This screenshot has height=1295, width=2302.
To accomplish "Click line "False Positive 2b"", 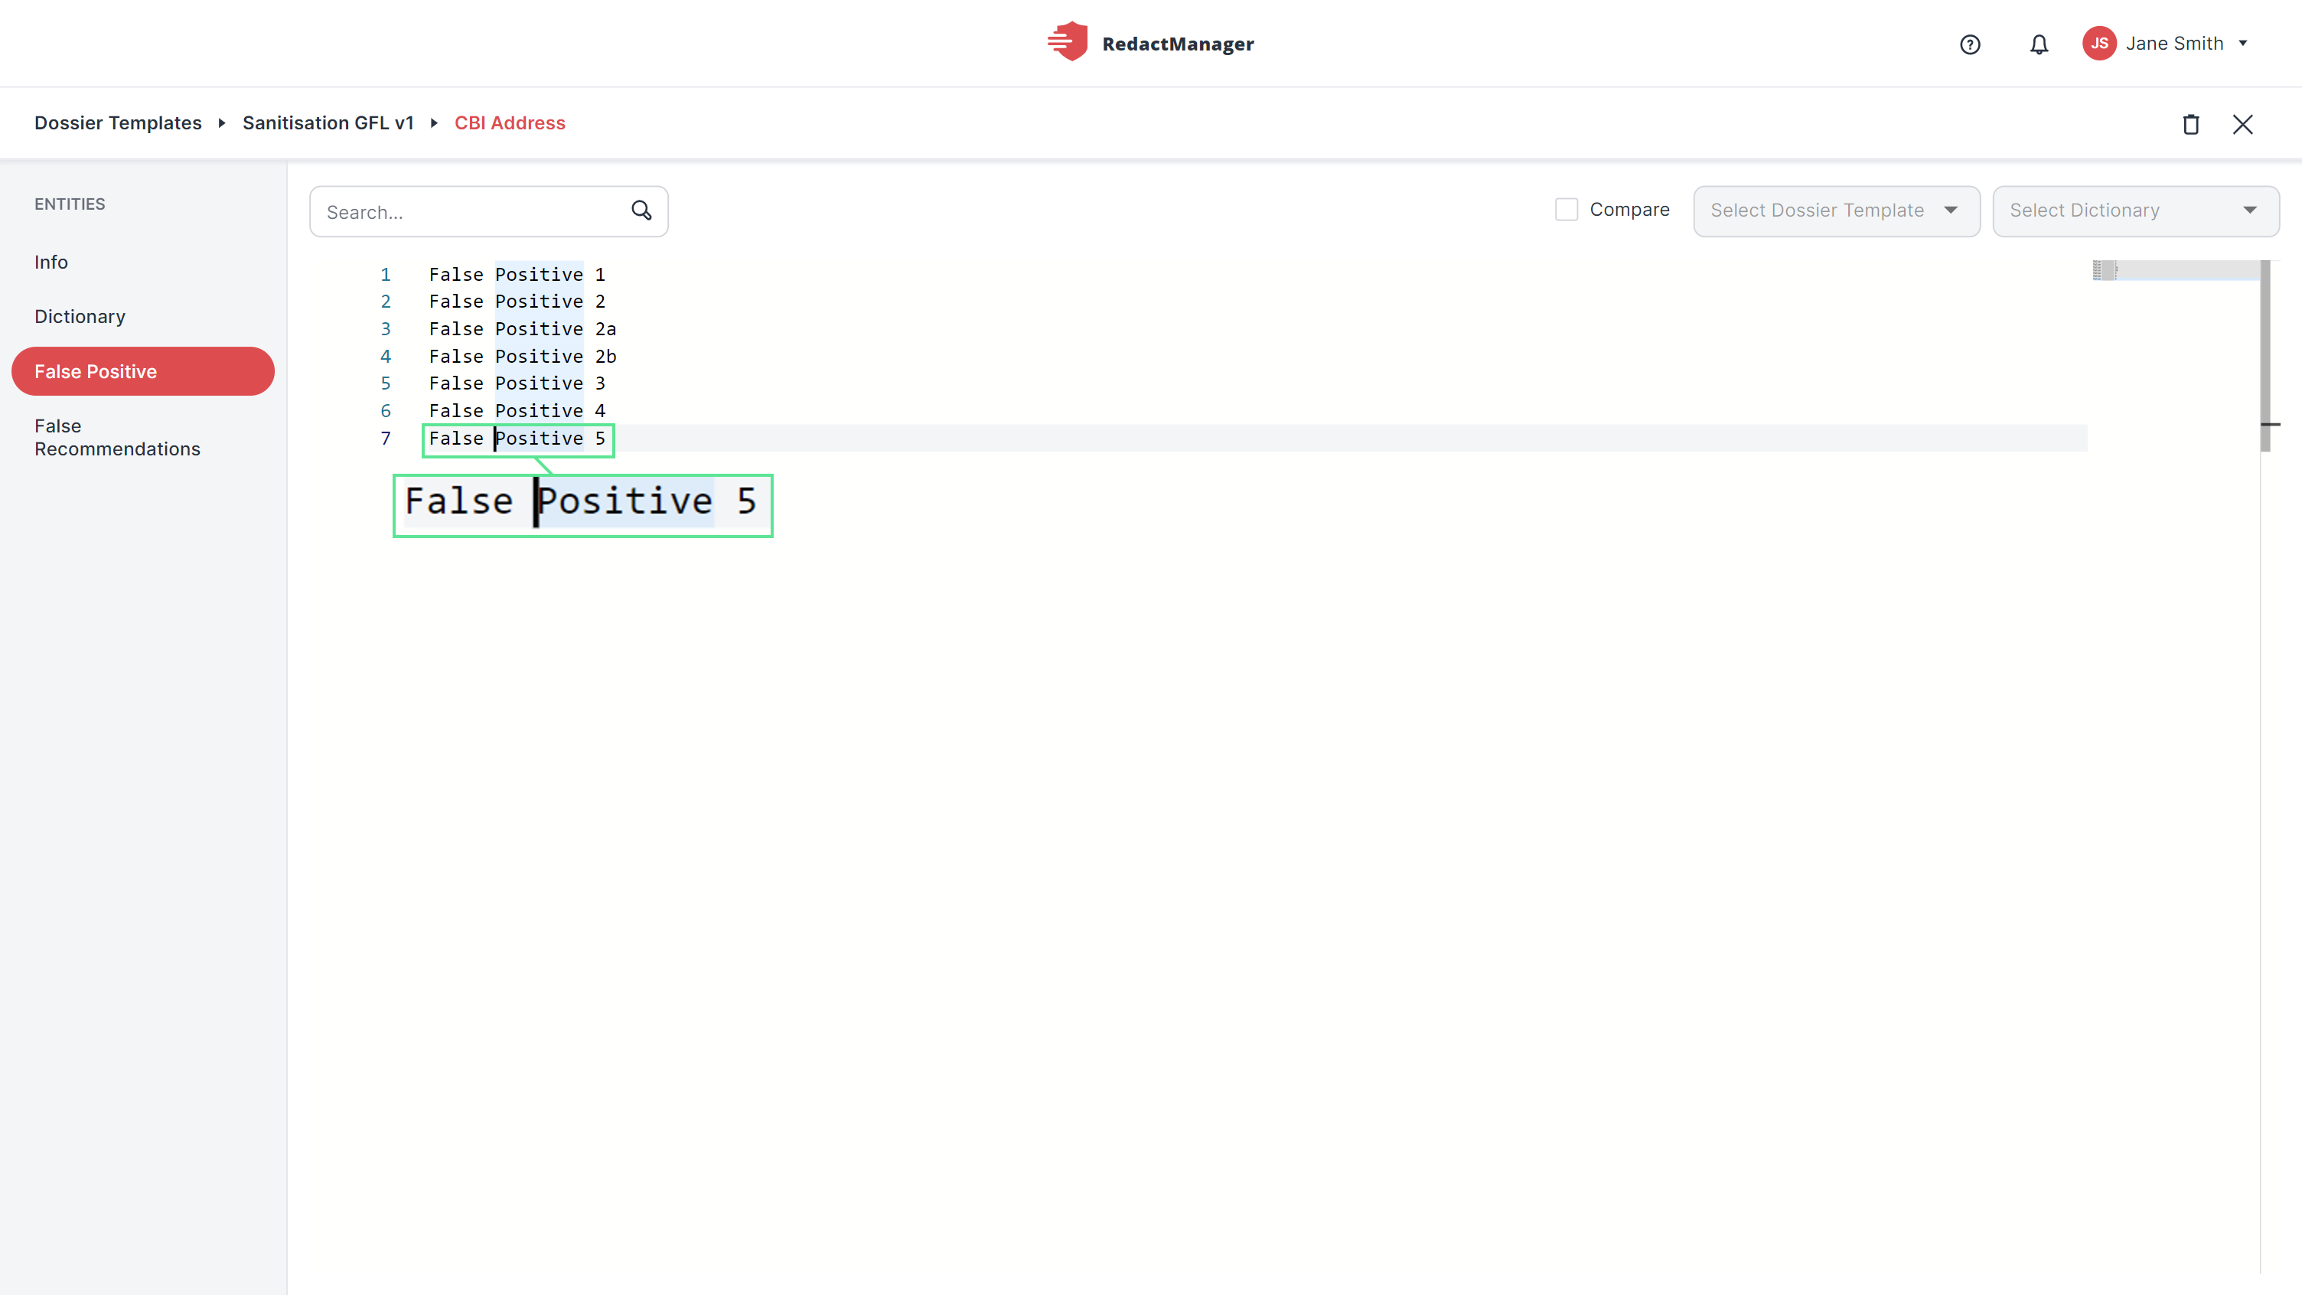I will click(523, 357).
